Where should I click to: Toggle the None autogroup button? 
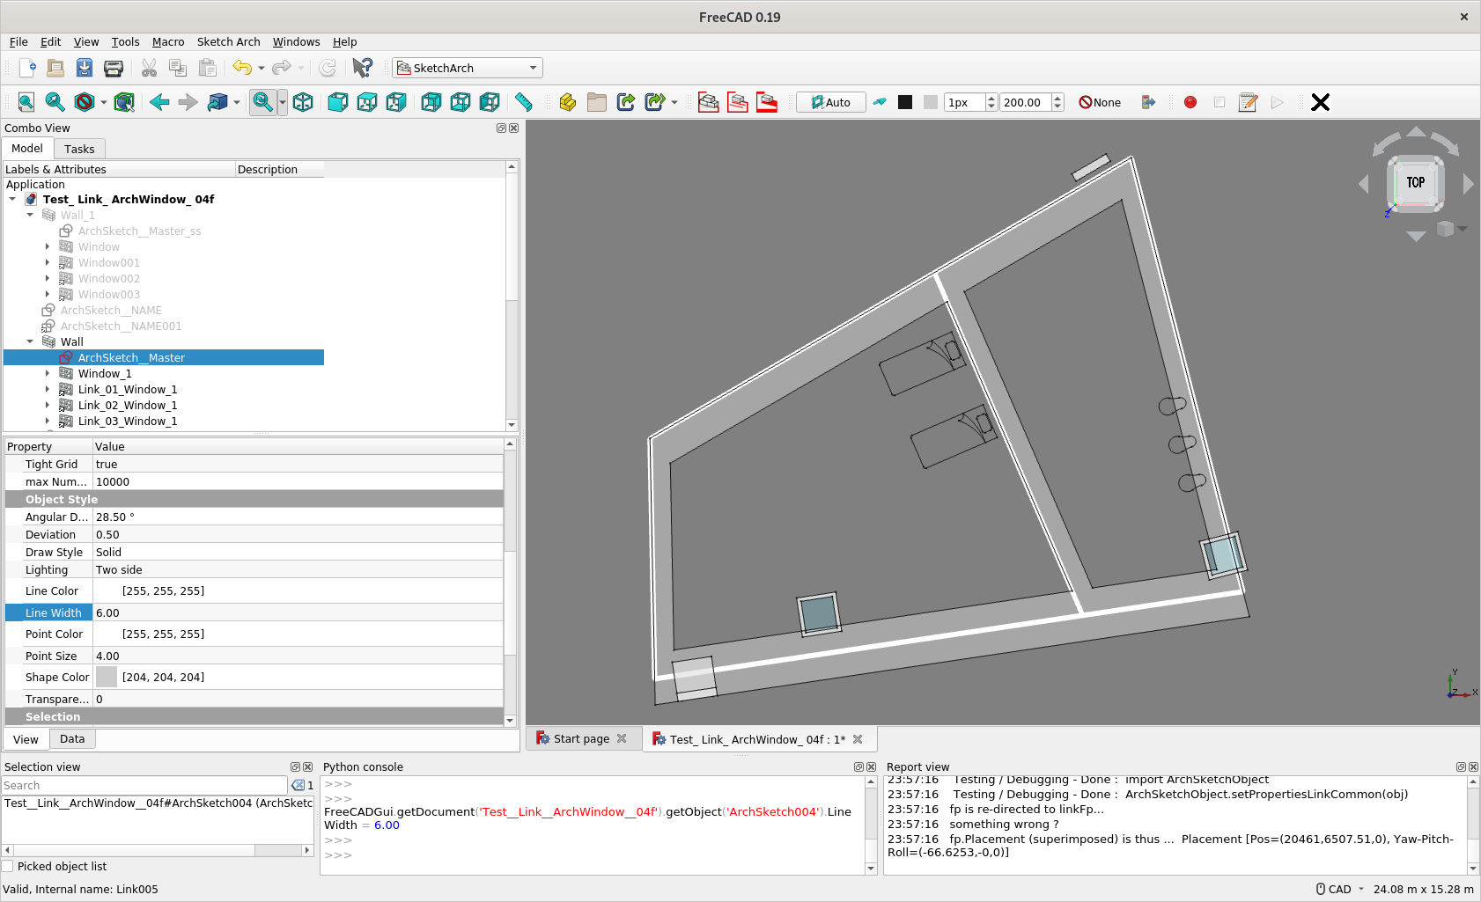tap(1099, 102)
